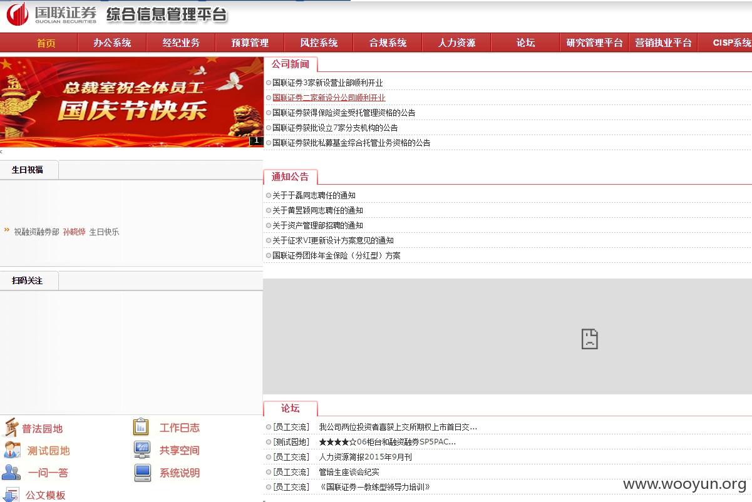Screen dimensions: 752x502
Task: Open news 国联证券二家新设分公司顺利开业
Action: (329, 98)
